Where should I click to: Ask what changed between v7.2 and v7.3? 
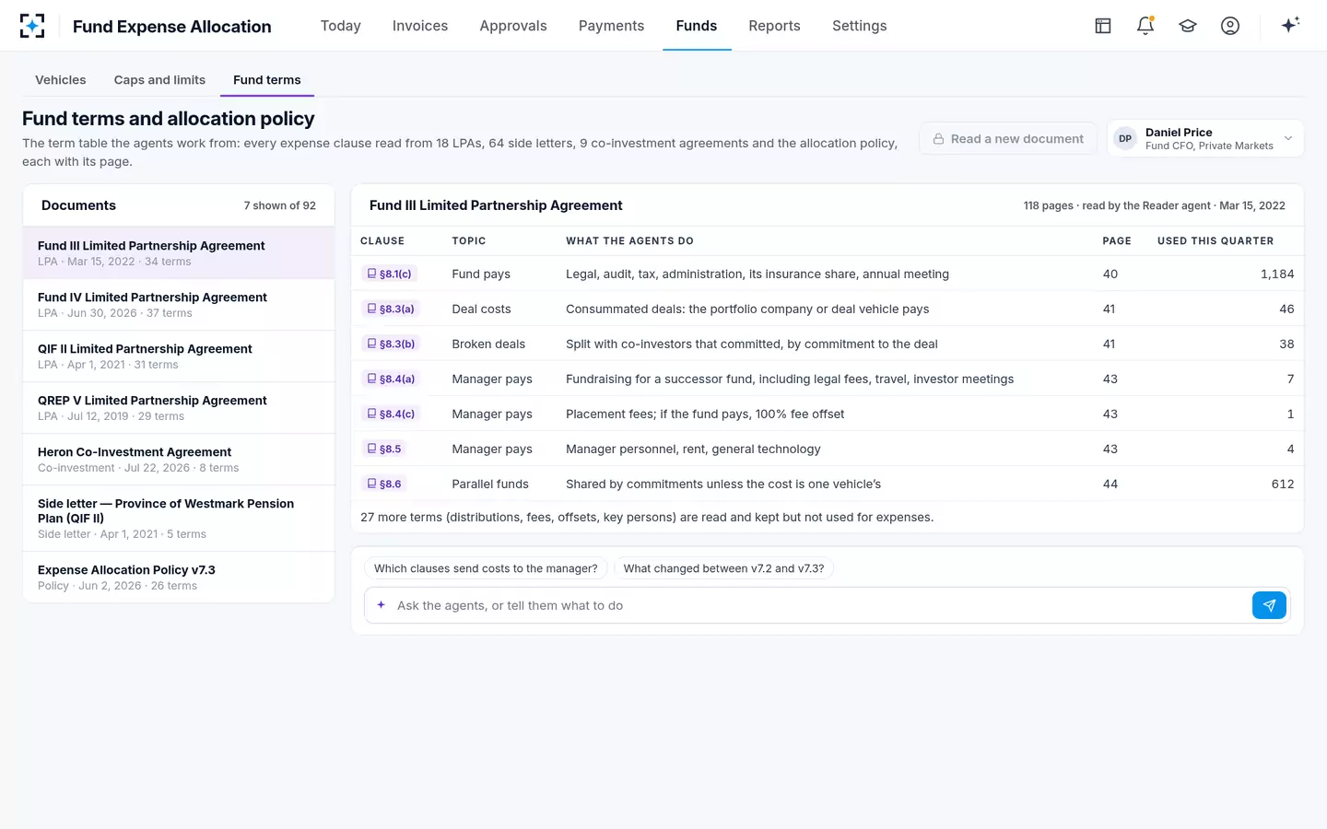coord(723,568)
